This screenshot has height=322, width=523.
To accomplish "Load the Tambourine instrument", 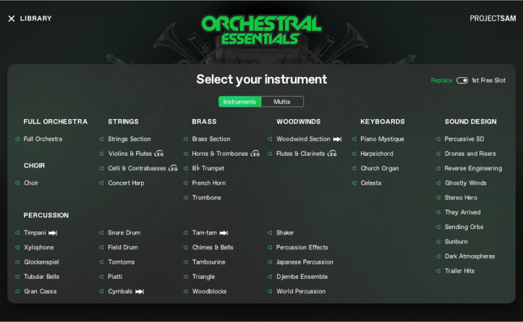I will pyautogui.click(x=209, y=262).
